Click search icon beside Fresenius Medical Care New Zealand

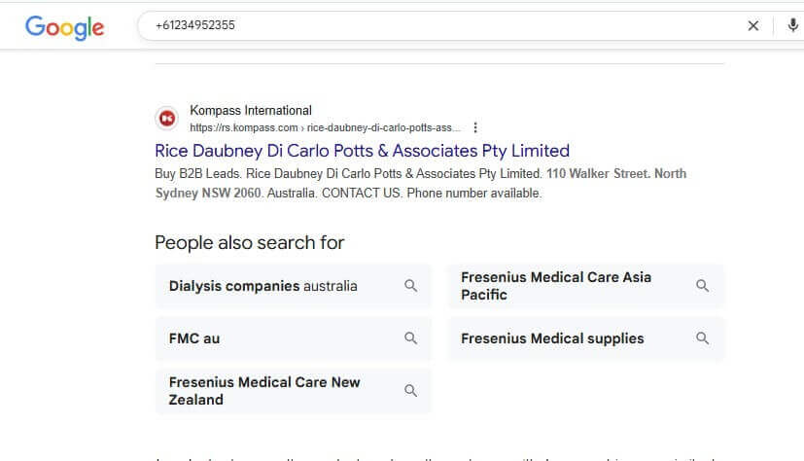[x=411, y=391]
